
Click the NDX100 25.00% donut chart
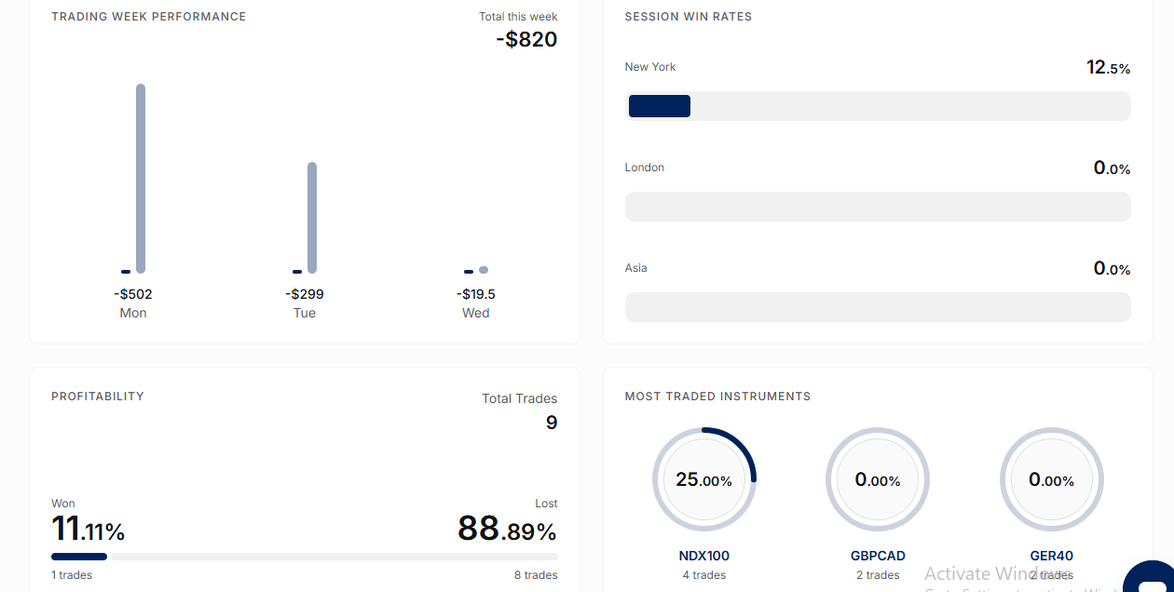(704, 479)
